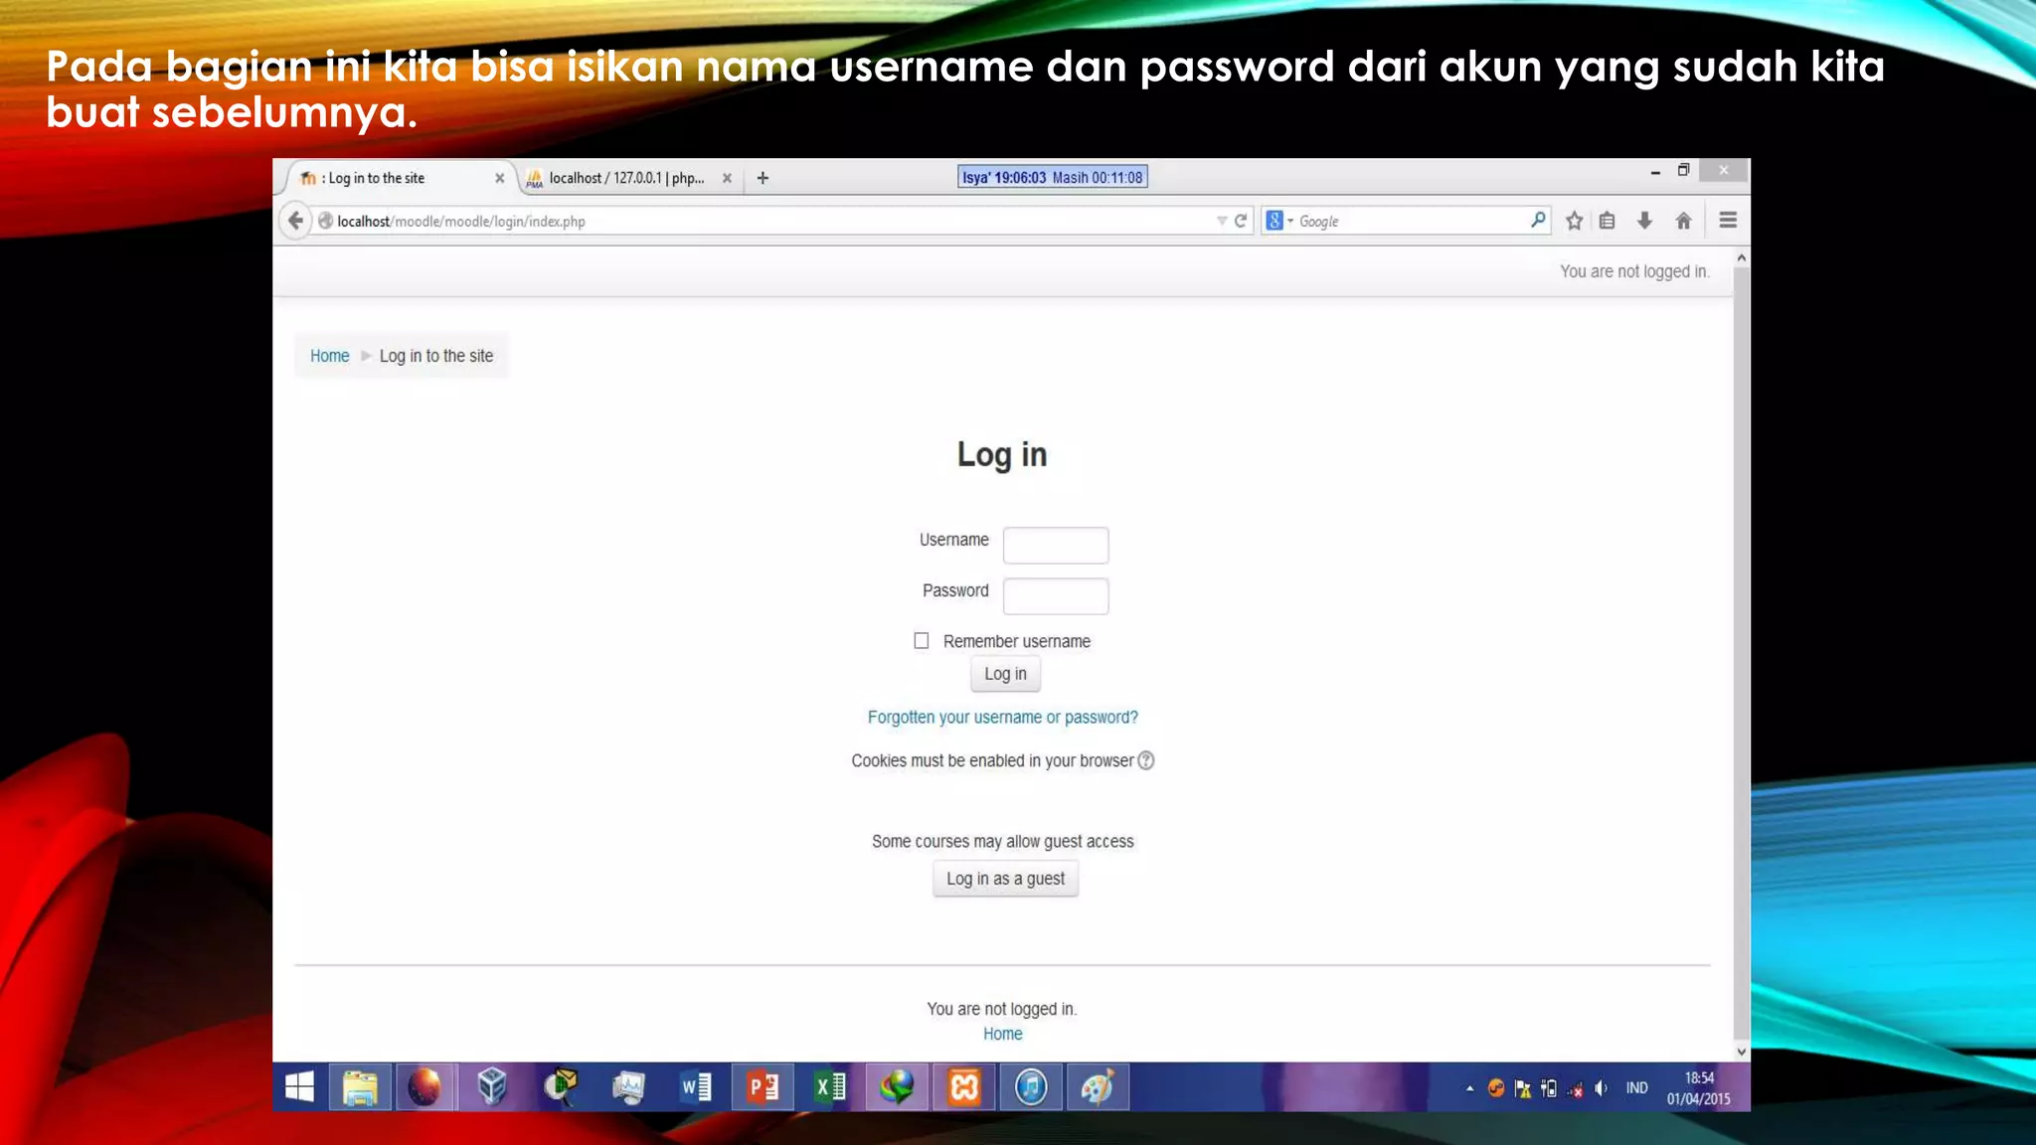Open the Home link in the footer

1002,1034
